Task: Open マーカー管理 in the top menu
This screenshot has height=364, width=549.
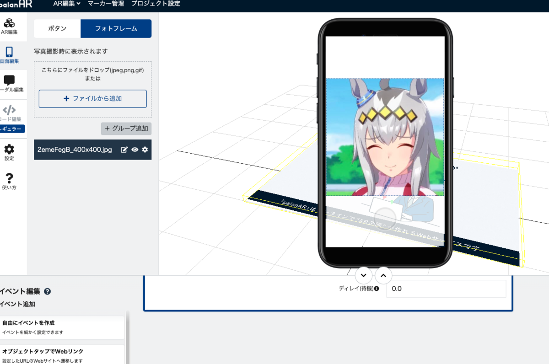Action: pos(106,4)
